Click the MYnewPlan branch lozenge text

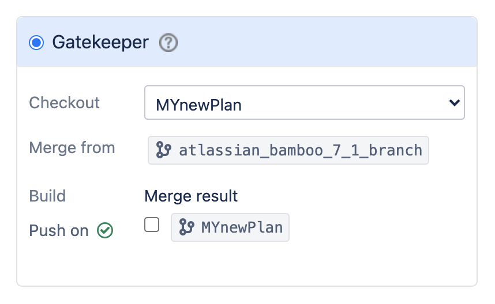point(242,227)
